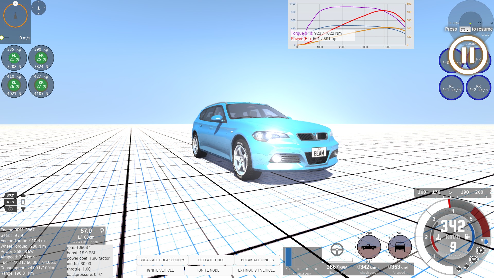Screen dimensions: 494x278
Task: Click the steering position bar below the steering wheel
Action: click(x=337, y=261)
